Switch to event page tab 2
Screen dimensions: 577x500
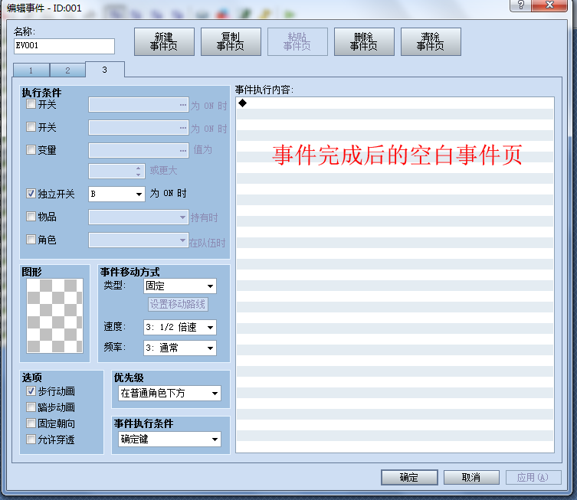[x=67, y=70]
